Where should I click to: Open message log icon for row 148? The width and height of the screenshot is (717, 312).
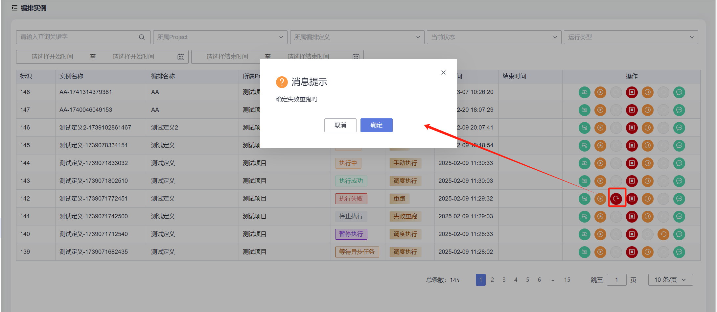point(679,92)
